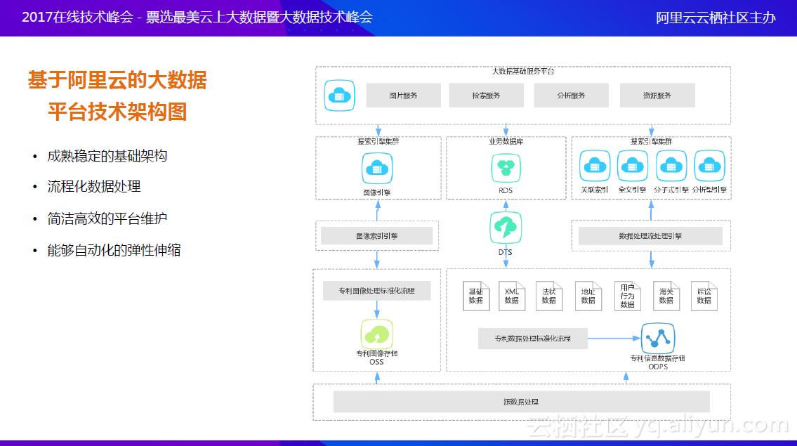Select the 关联索引 engine icon
The height and width of the screenshot is (446, 797).
[x=595, y=166]
